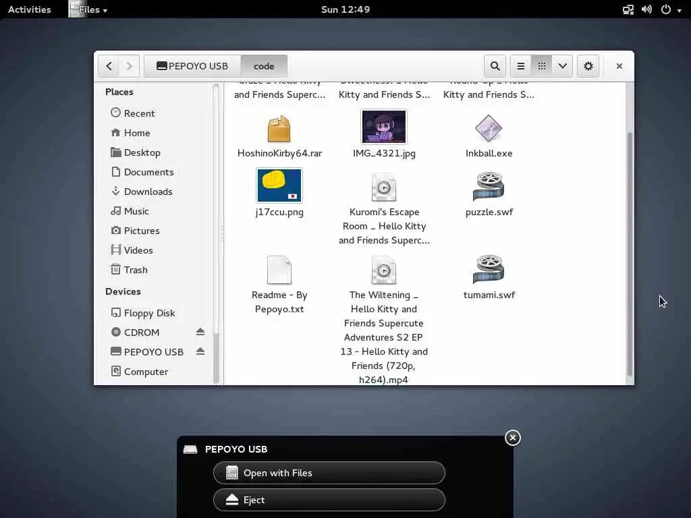Image resolution: width=691 pixels, height=518 pixels.
Task: Select the tumami.swf film icon
Action: tap(489, 269)
